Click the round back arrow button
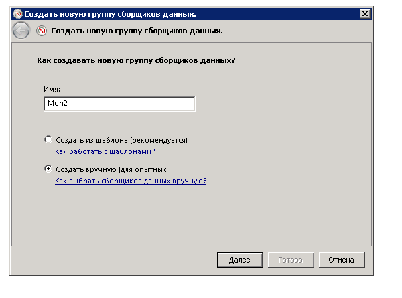The width and height of the screenshot is (402, 298). point(21,31)
